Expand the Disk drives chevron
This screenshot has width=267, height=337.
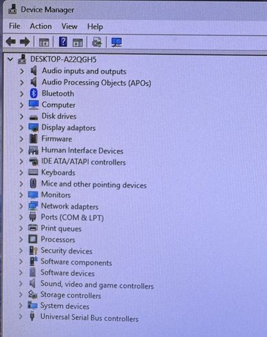pyautogui.click(x=21, y=116)
